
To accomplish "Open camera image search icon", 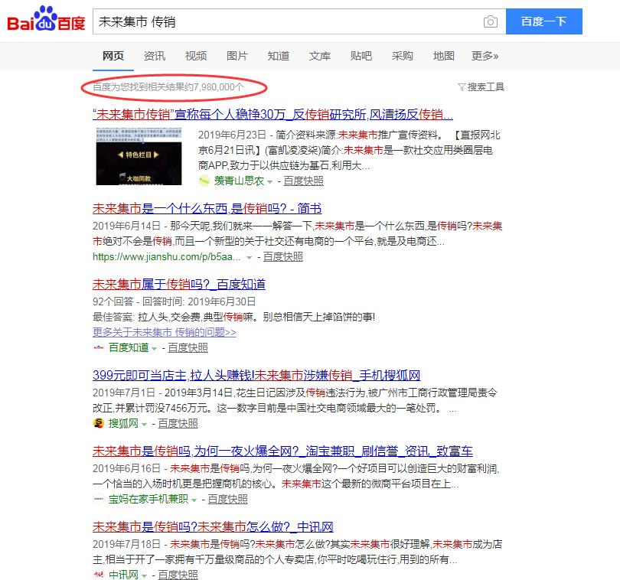I will tap(491, 21).
